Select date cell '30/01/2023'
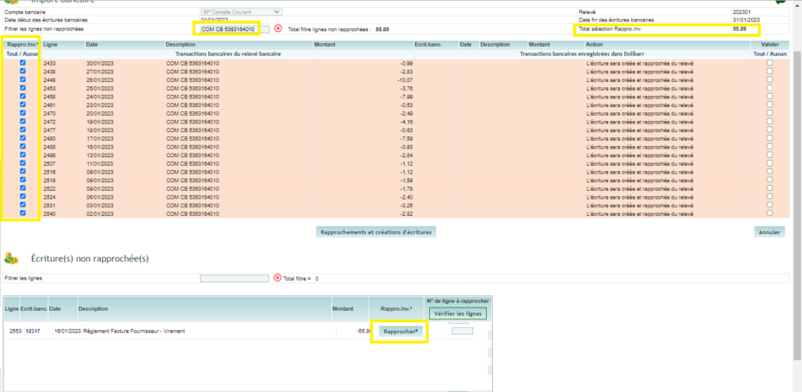This screenshot has width=802, height=392. coord(99,63)
